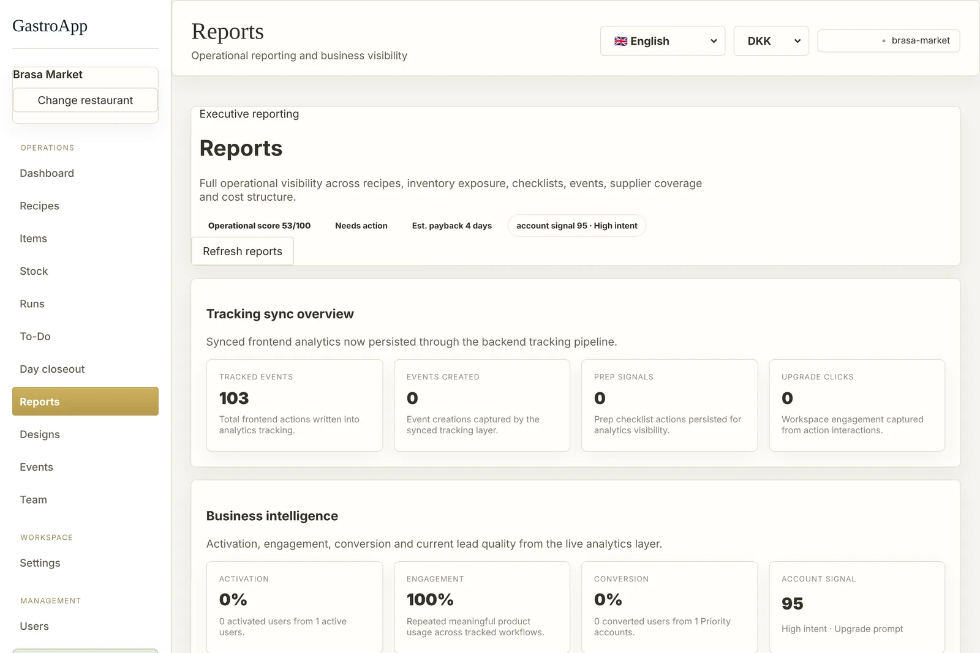Click the Conversion 0% card
The height and width of the screenshot is (653, 980).
click(x=669, y=607)
